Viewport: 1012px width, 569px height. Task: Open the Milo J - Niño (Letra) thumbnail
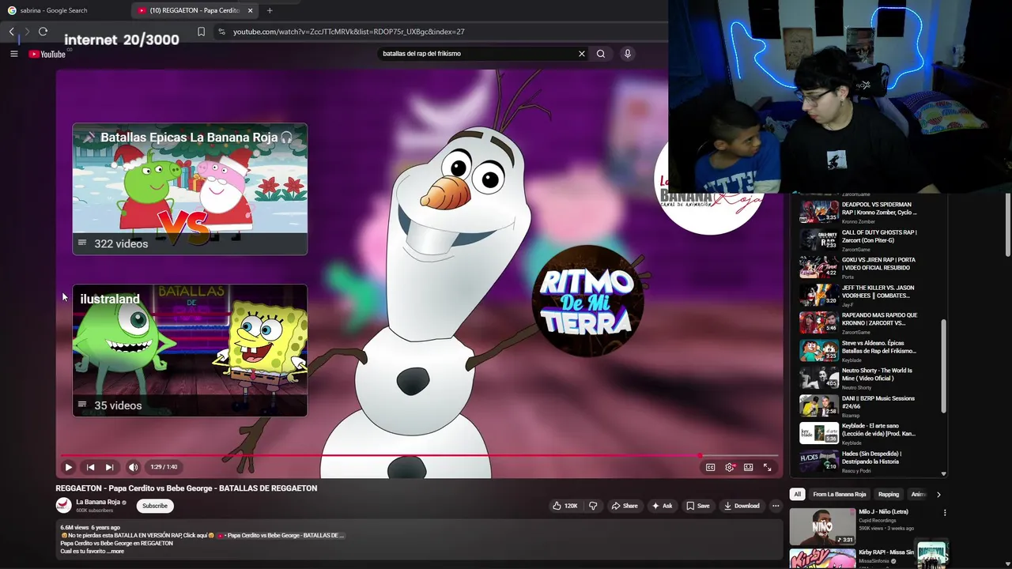[822, 526]
